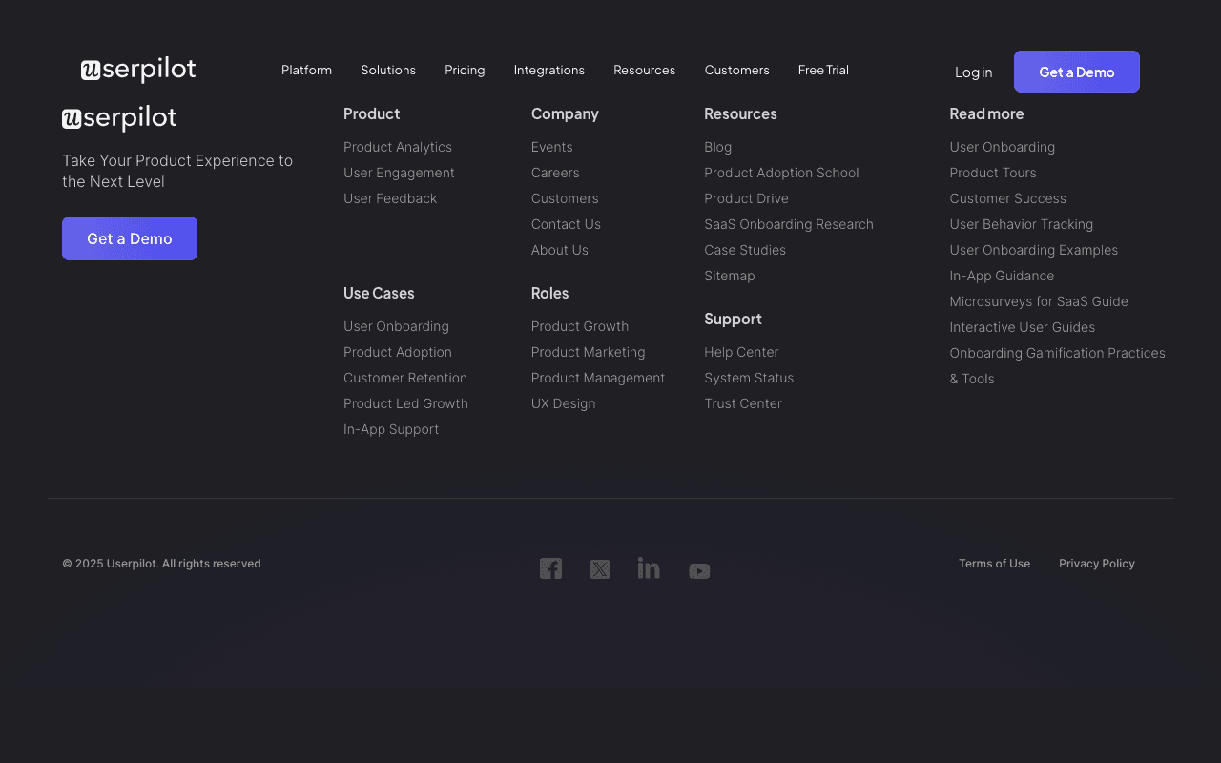Click the Get a Demo button
Screen dimensions: 1221x763
pyautogui.click(x=1076, y=72)
